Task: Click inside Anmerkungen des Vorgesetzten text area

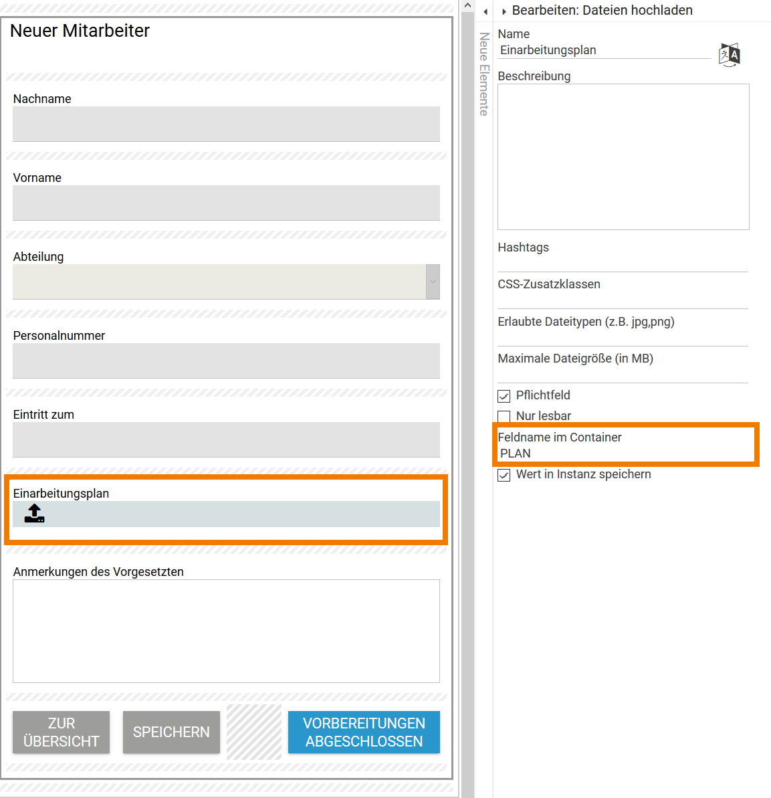Action: (226, 631)
